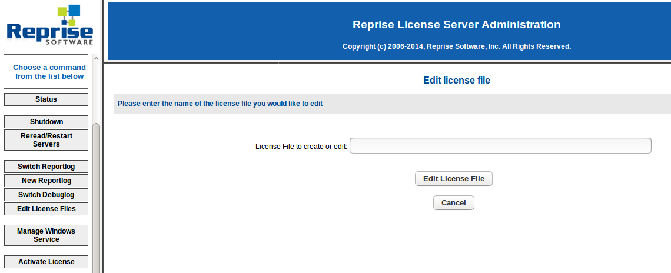This screenshot has width=671, height=273.
Task: Click 'Reprise License Server Administration' title
Action: tap(457, 25)
